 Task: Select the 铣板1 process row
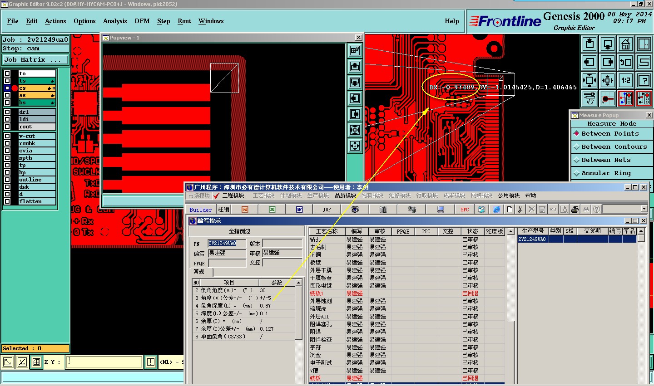(407, 293)
